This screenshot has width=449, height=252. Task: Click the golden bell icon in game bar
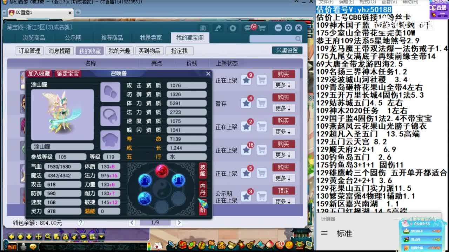[250, 245]
